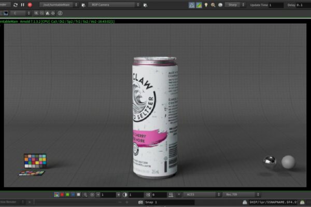Click the Update Time input field

tap(276, 5)
